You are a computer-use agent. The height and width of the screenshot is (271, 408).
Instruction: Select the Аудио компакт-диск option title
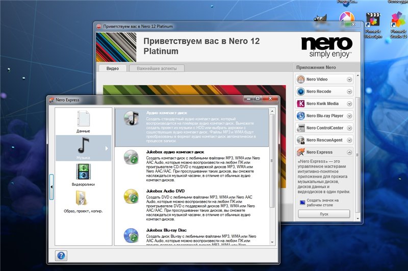(167, 113)
